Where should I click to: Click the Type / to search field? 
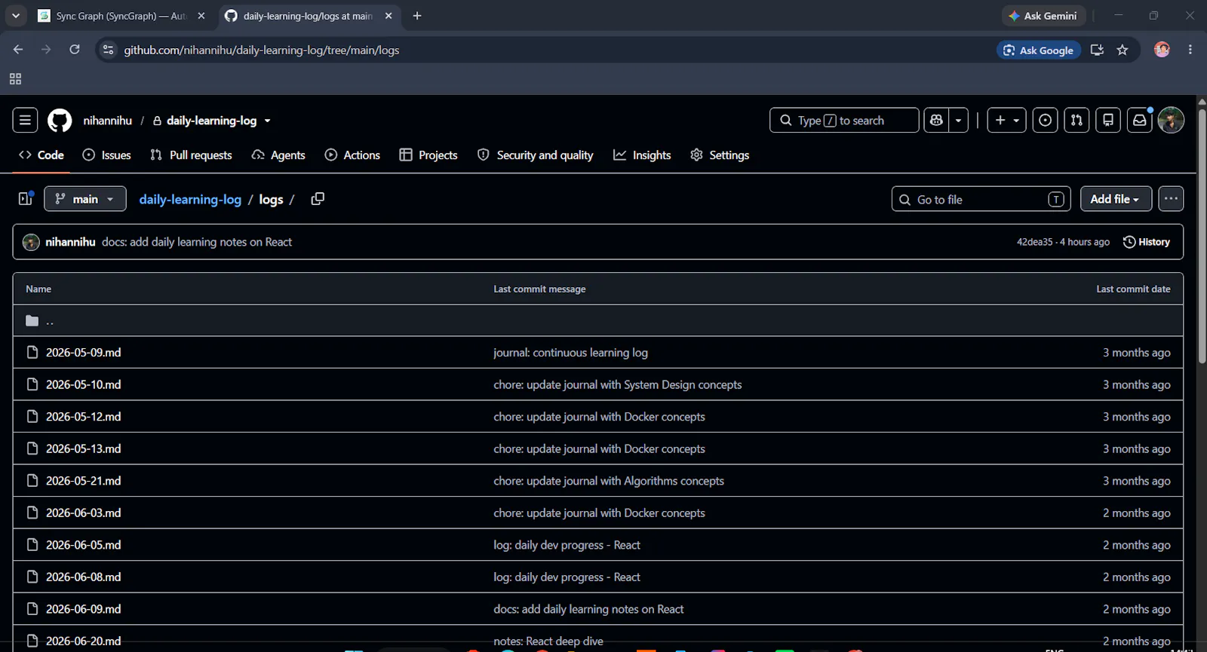pos(844,120)
